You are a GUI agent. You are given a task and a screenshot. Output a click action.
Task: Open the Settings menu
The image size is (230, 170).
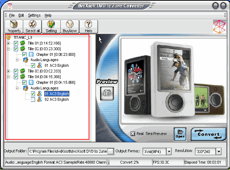pyautogui.click(x=34, y=16)
